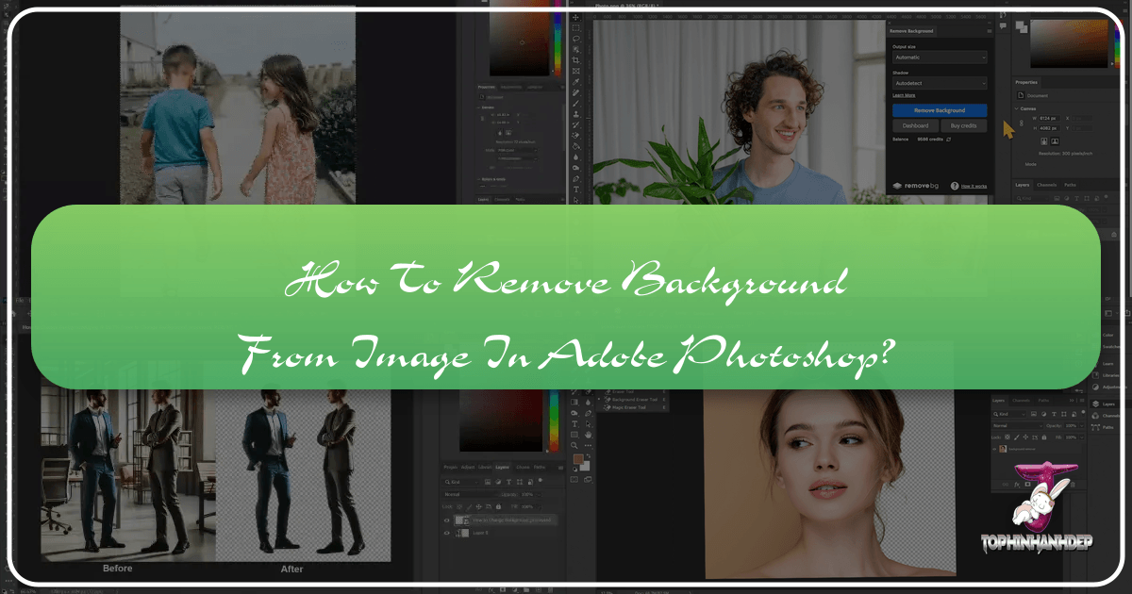Screen dimensions: 1132x594
Task: Click the Remove Background button
Action: (x=940, y=110)
